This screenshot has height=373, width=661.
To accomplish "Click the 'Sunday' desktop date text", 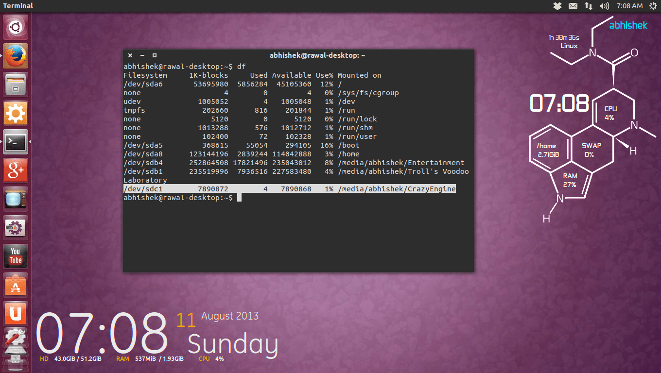I will pos(233,343).
